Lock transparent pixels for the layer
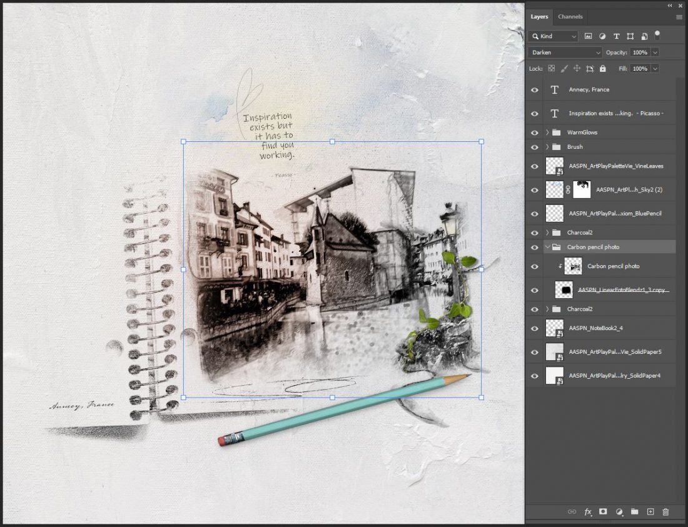Image resolution: width=688 pixels, height=527 pixels. (x=552, y=68)
